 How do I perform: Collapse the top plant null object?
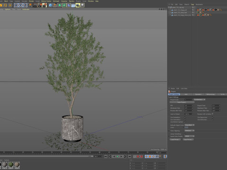click(169, 8)
